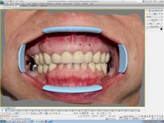The width and height of the screenshot is (164, 123).
Task: Click the Target camera button
Action: pyautogui.click(x=150, y=24)
